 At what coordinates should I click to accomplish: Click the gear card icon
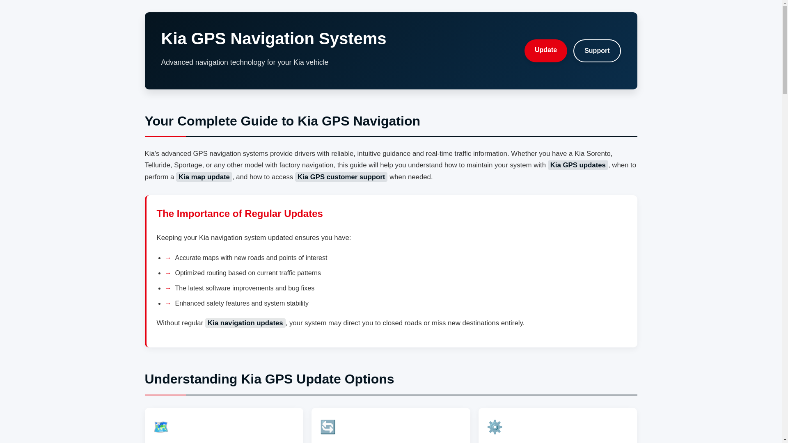495,427
